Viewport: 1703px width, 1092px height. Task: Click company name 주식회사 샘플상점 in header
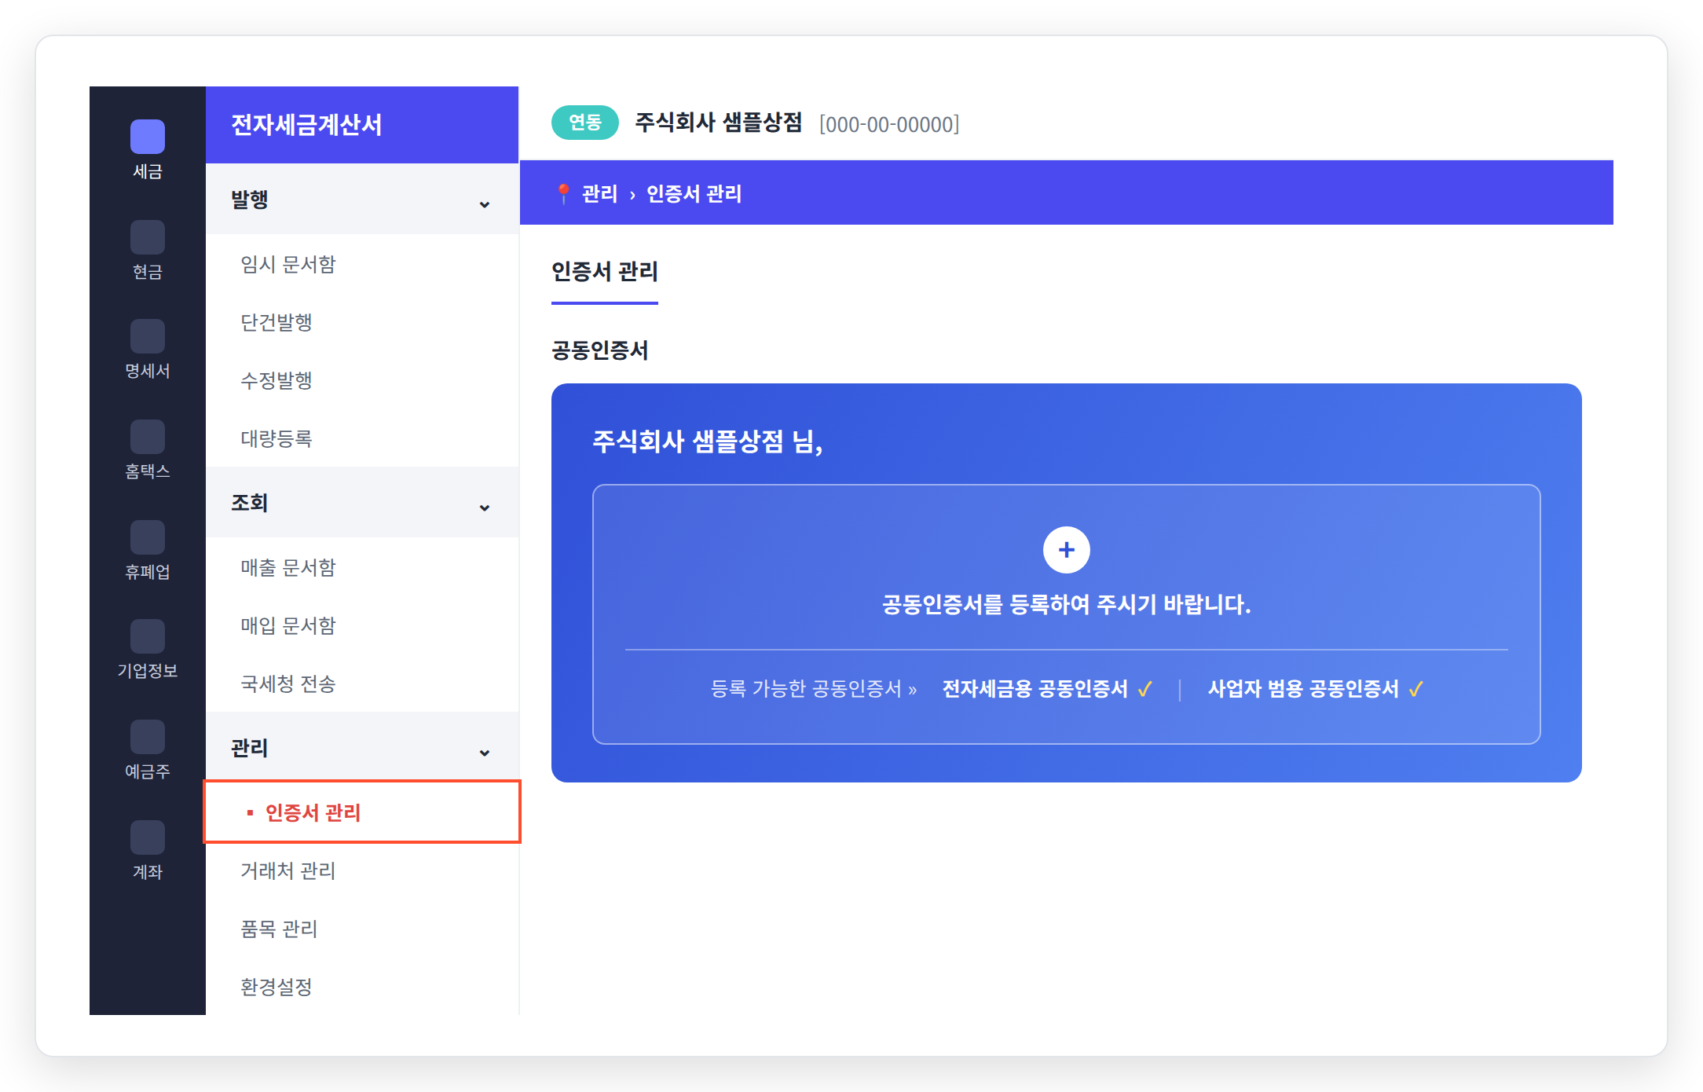(x=718, y=123)
